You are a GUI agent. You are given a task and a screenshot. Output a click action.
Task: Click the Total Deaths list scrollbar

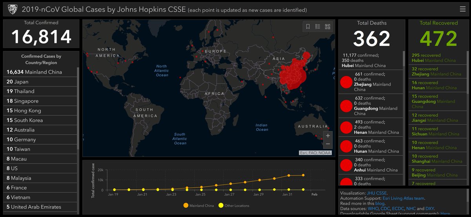click(x=404, y=59)
